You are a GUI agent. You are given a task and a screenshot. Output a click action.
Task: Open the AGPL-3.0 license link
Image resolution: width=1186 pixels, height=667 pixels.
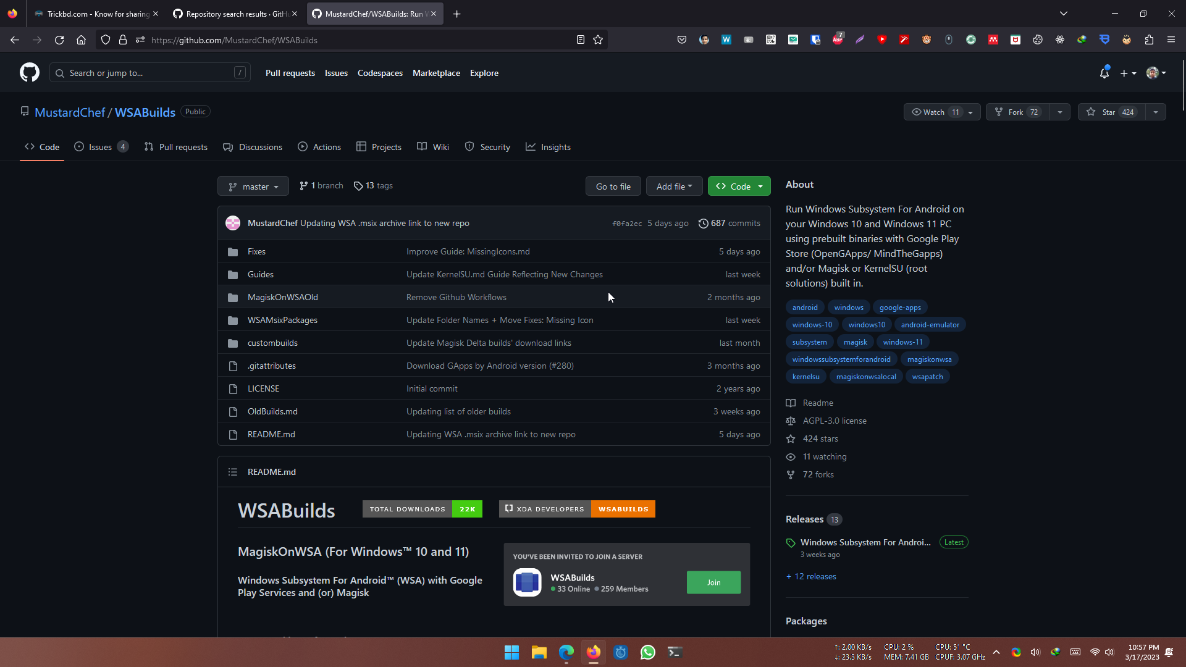[x=835, y=421]
